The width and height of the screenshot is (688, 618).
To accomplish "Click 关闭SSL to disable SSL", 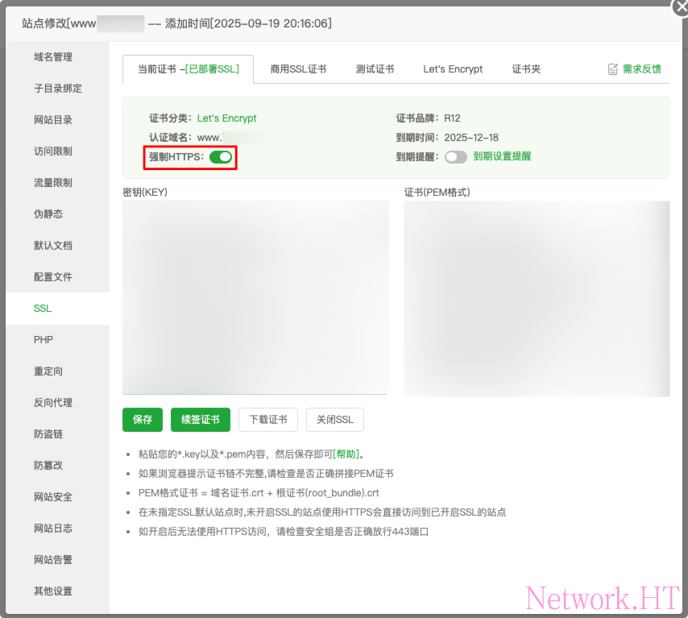I will pos(334,420).
